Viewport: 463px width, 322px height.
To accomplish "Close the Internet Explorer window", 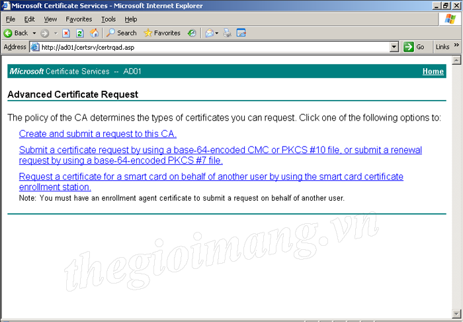I will [456, 5].
